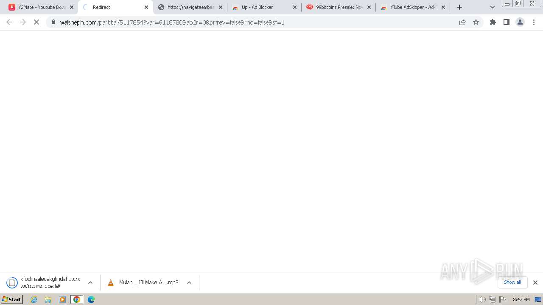Select the Chrome taskbar button

(77, 299)
